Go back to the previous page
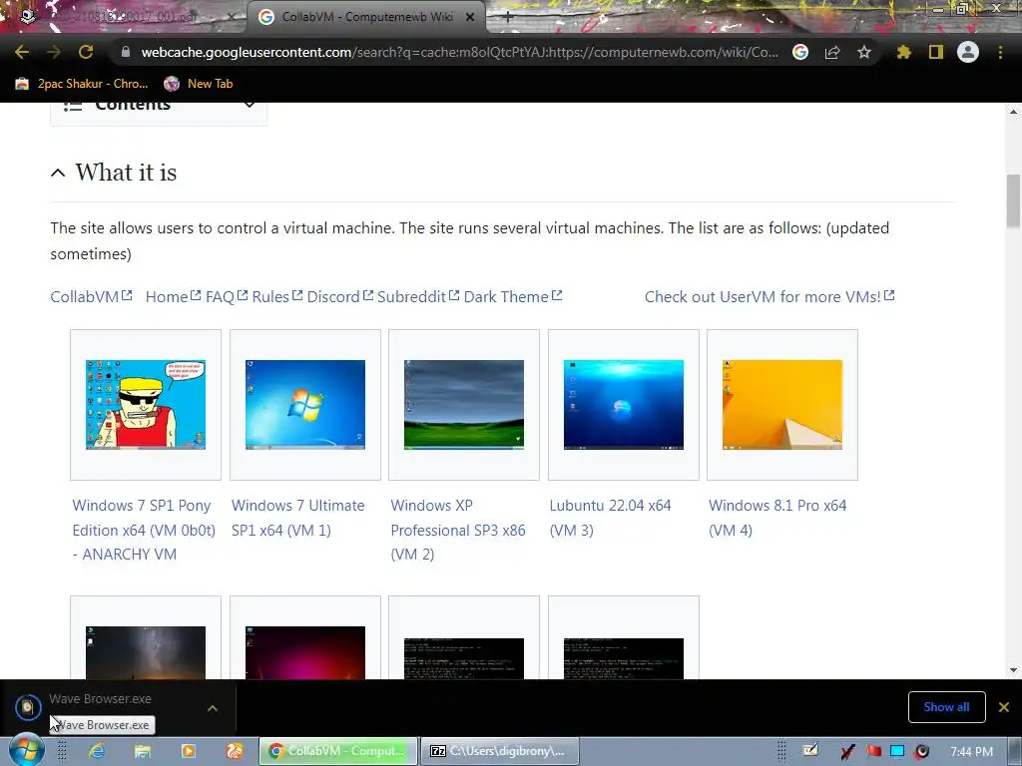 (22, 52)
